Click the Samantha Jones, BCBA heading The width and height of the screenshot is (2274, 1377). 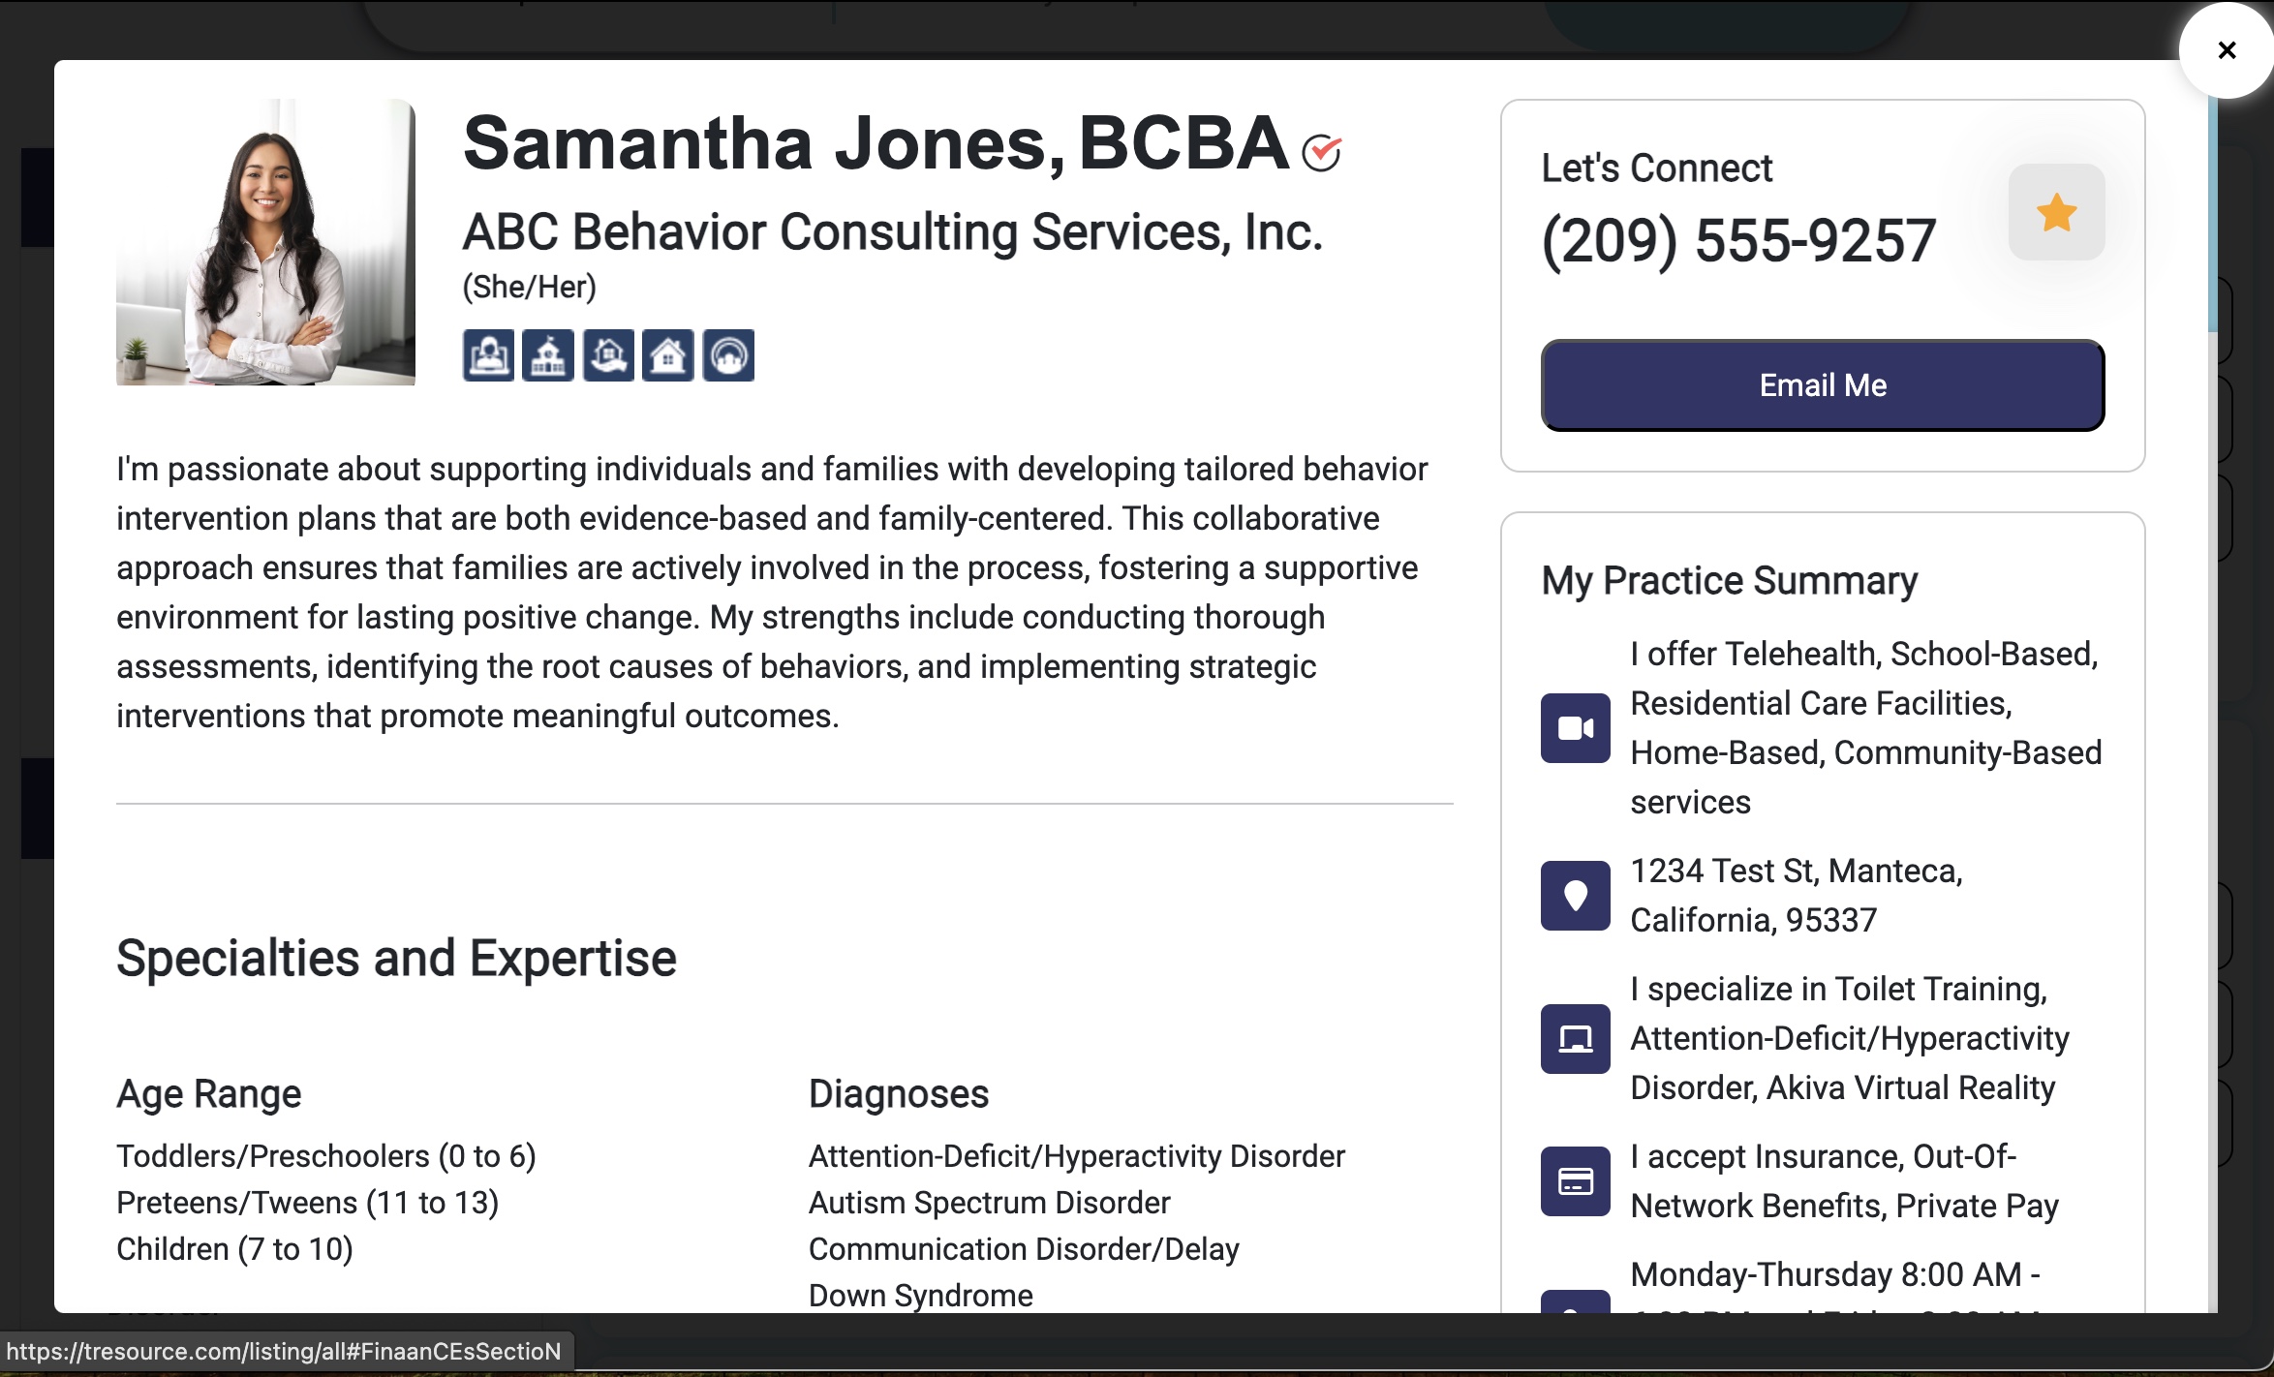[x=876, y=143]
